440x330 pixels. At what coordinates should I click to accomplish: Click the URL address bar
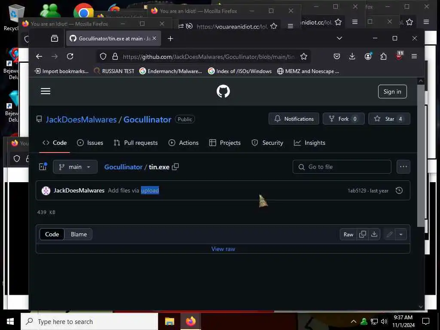208,57
